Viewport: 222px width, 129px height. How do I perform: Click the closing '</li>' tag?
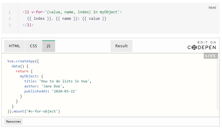[28, 25]
